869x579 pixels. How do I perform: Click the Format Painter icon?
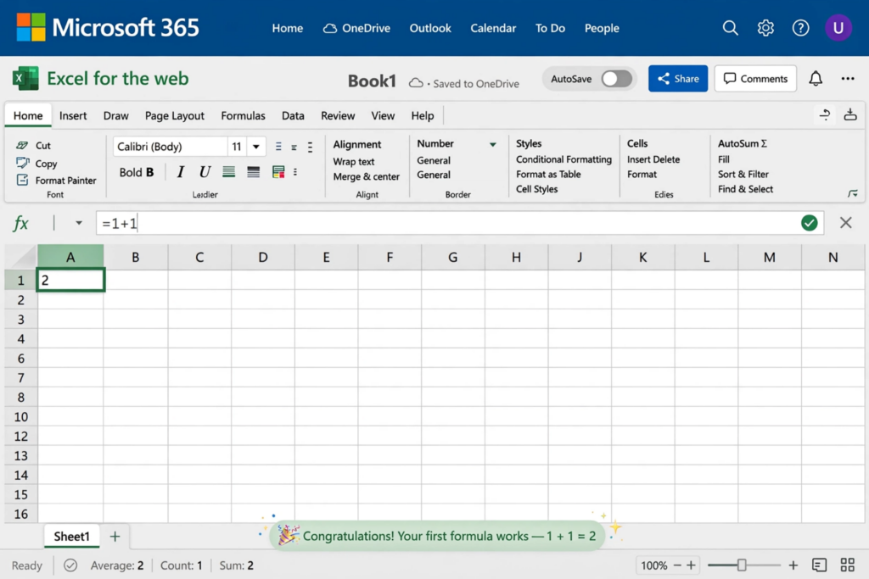click(x=22, y=180)
